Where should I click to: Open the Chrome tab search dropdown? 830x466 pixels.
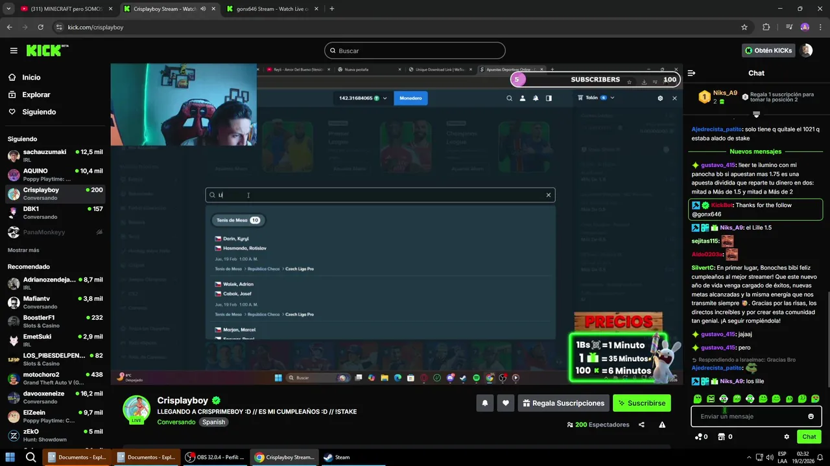coord(8,9)
